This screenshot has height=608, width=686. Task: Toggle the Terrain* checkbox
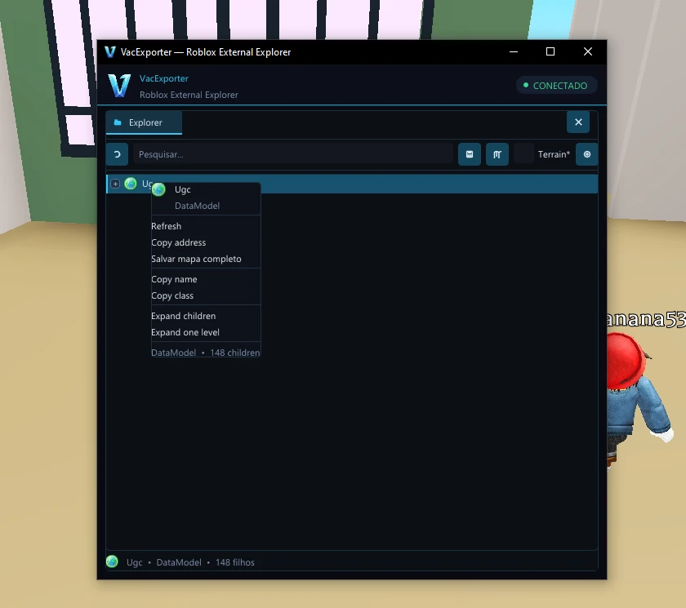523,154
